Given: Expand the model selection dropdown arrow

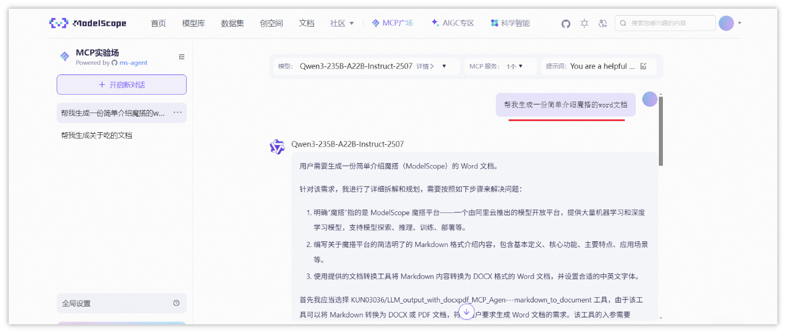Looking at the screenshot, I should 444,66.
